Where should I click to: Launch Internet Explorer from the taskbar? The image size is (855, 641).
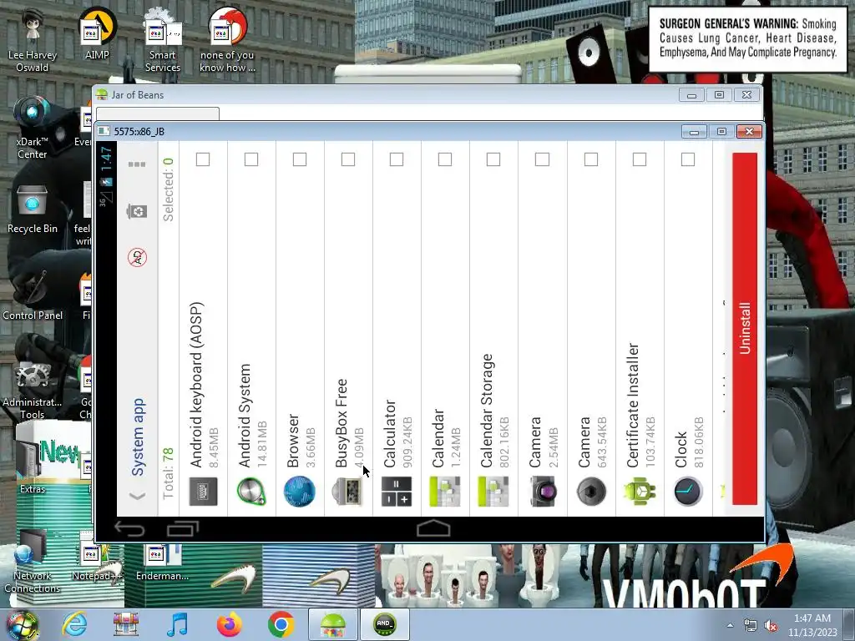pyautogui.click(x=74, y=624)
